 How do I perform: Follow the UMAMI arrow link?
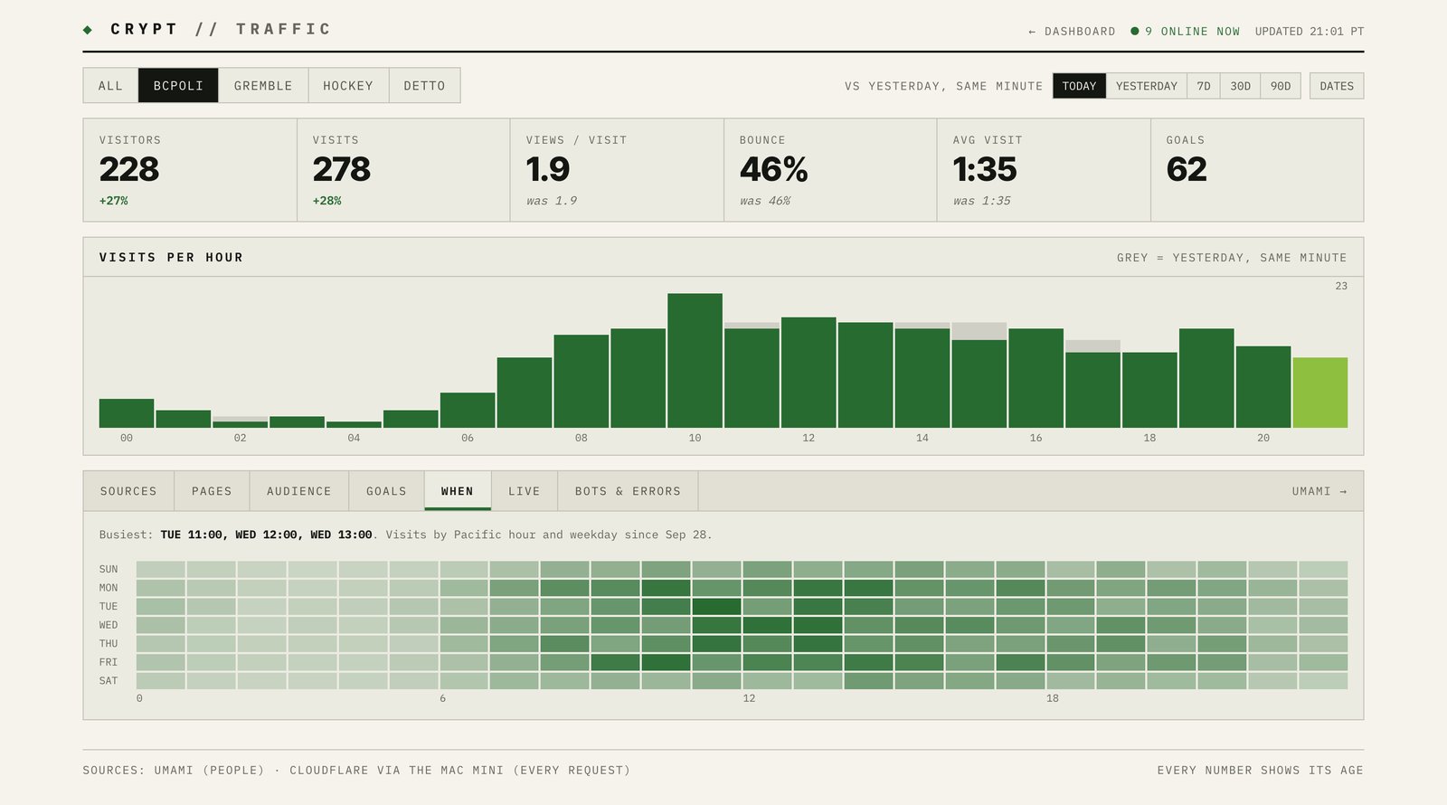pos(1319,491)
